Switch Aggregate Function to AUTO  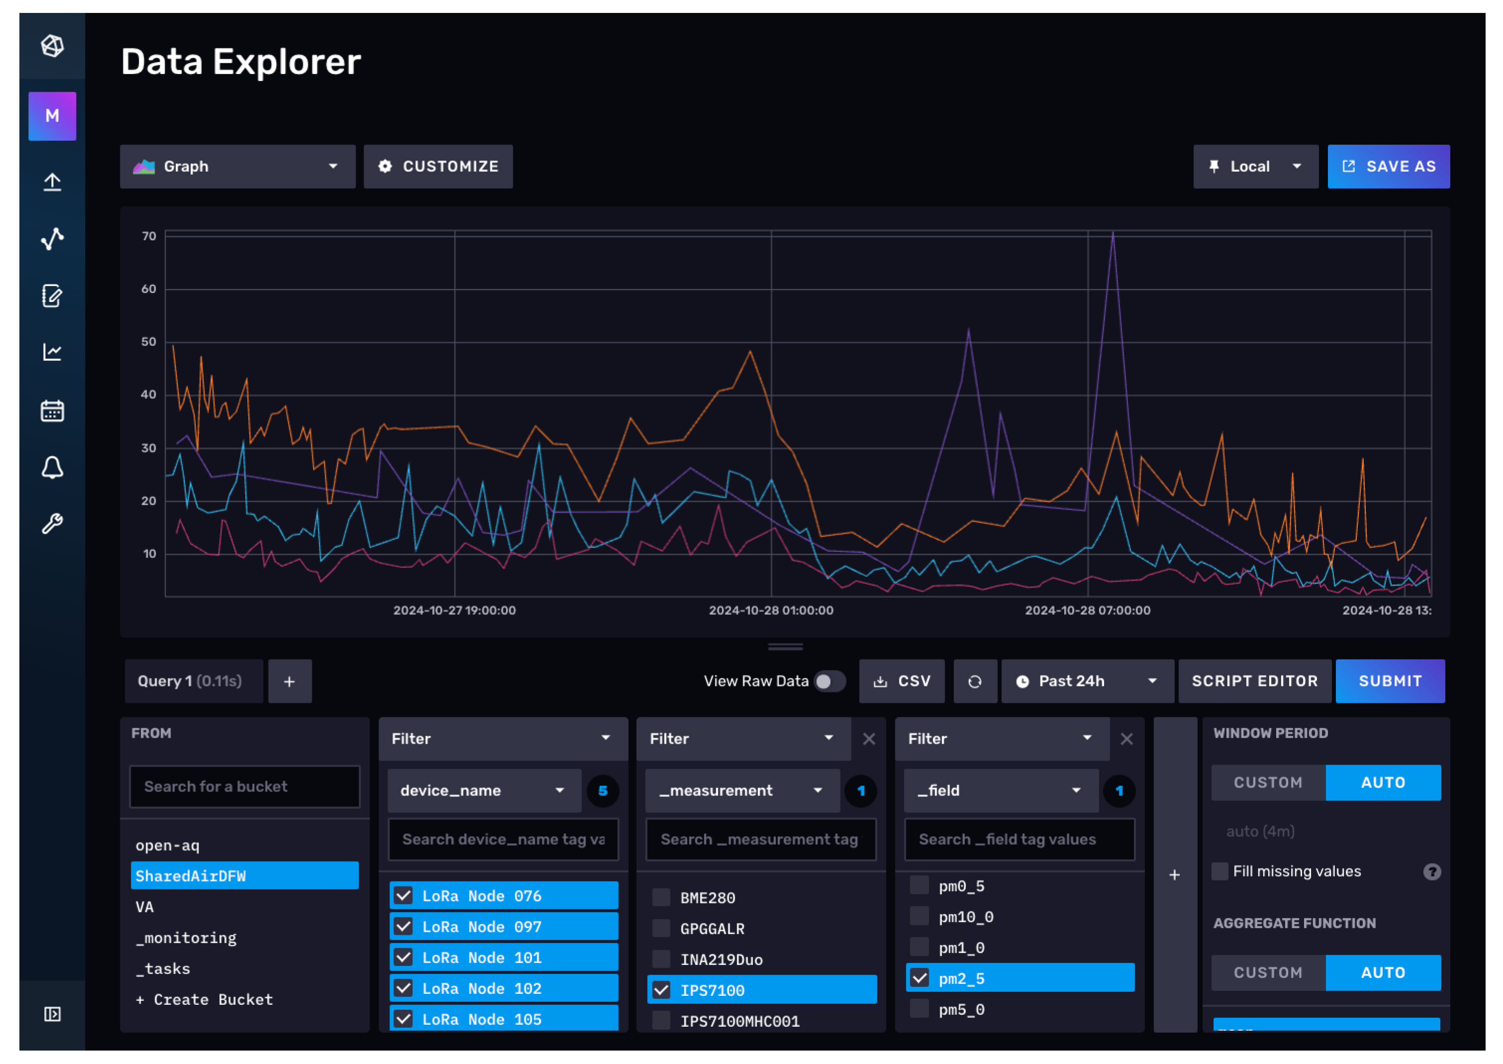[x=1383, y=973]
